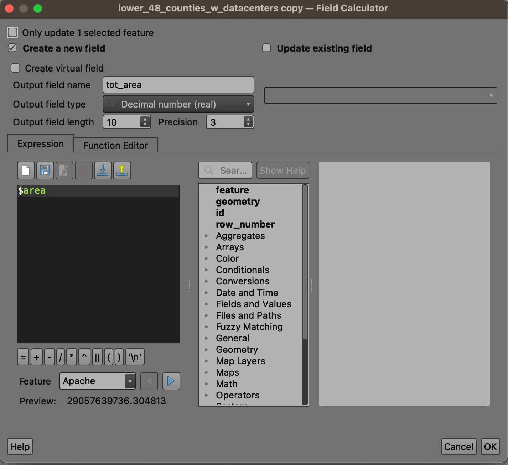Enable Only update 1 selected feature
The image size is (508, 465).
coord(12,33)
